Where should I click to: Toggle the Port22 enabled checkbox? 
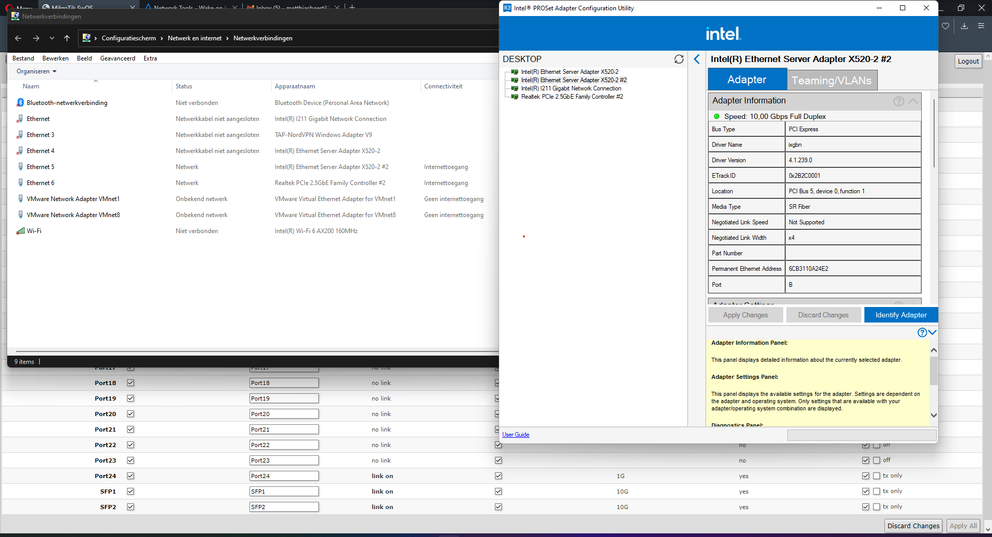[x=130, y=445]
